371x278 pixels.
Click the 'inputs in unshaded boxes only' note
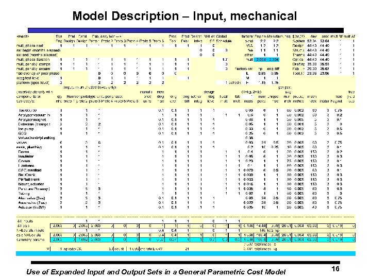pyautogui.click(x=90, y=87)
